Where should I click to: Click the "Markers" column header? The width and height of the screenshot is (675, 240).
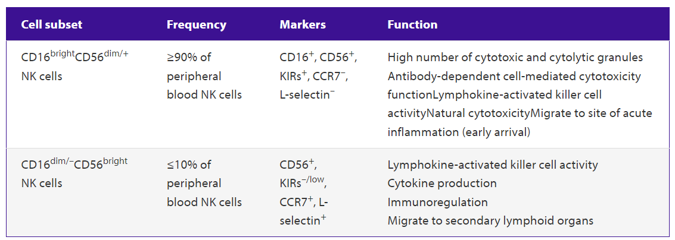coord(303,25)
